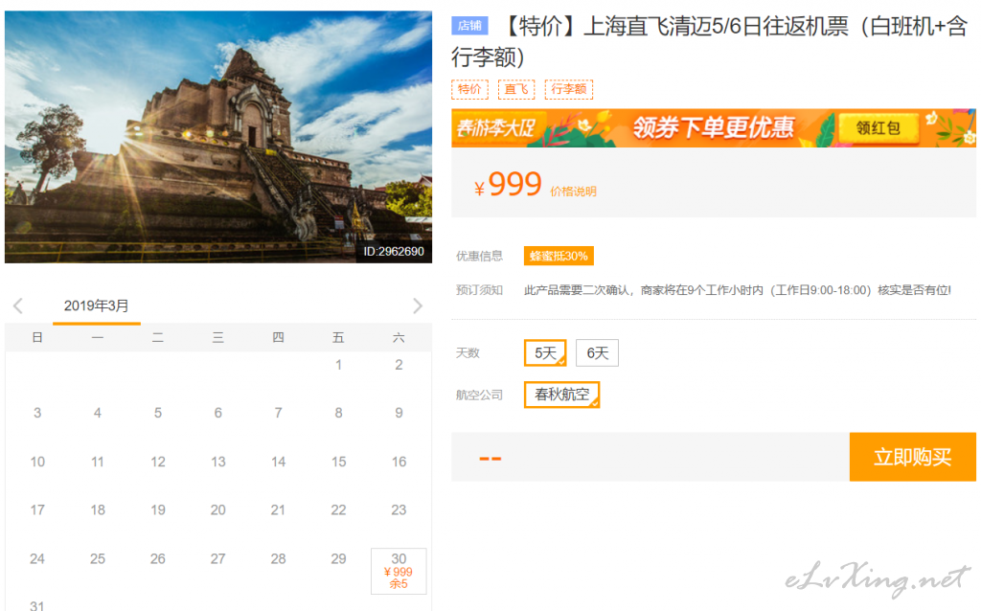This screenshot has height=611, width=981.
Task: Click the ¥999 price amount
Action: [508, 185]
